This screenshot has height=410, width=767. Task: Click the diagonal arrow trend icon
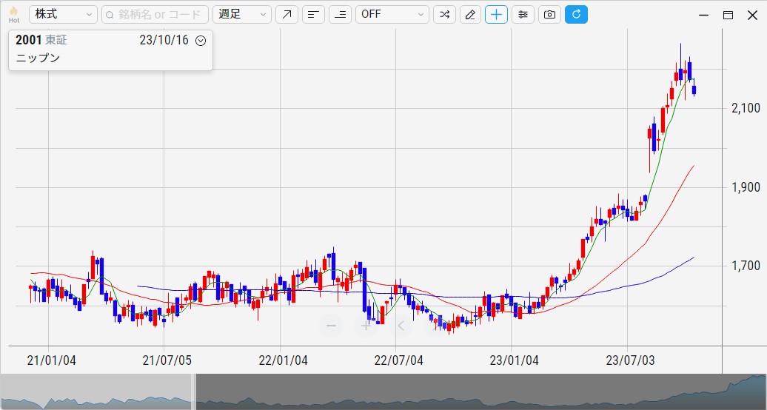coord(287,15)
